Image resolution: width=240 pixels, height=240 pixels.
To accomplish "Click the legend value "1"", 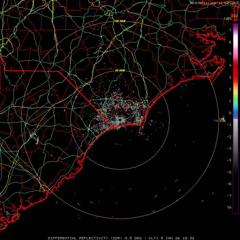I will [x=230, y=101].
